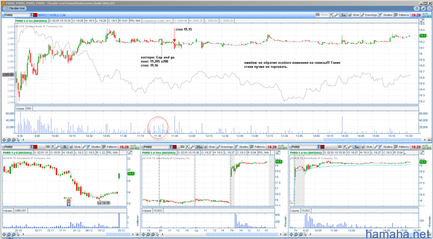Open Patterns button in 5m chart
Viewport: 433px width, 239px height.
click(x=402, y=147)
